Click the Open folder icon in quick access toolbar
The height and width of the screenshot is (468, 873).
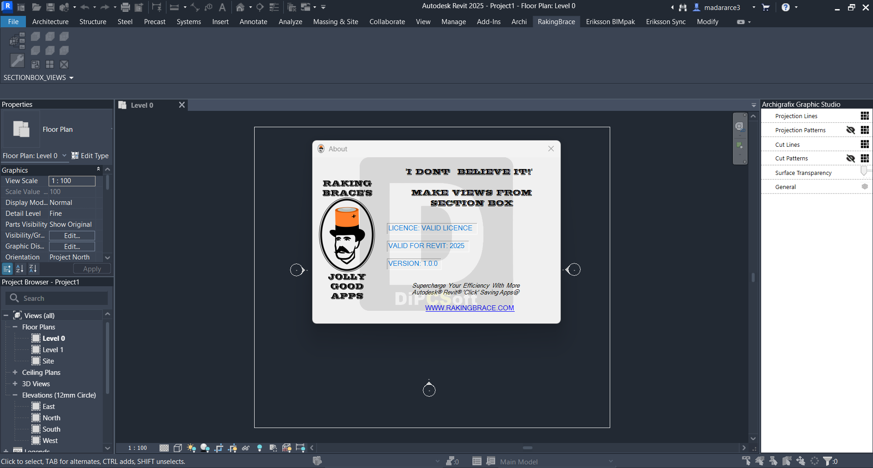(x=36, y=7)
